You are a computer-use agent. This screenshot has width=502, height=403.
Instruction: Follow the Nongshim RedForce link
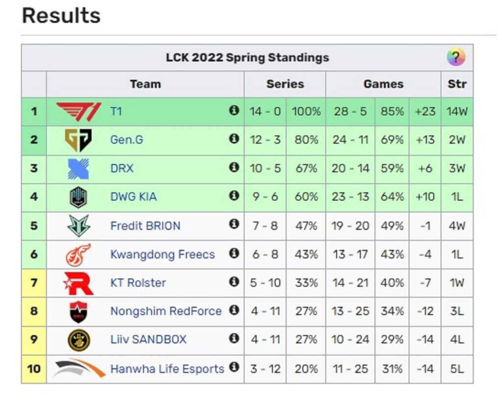point(166,311)
